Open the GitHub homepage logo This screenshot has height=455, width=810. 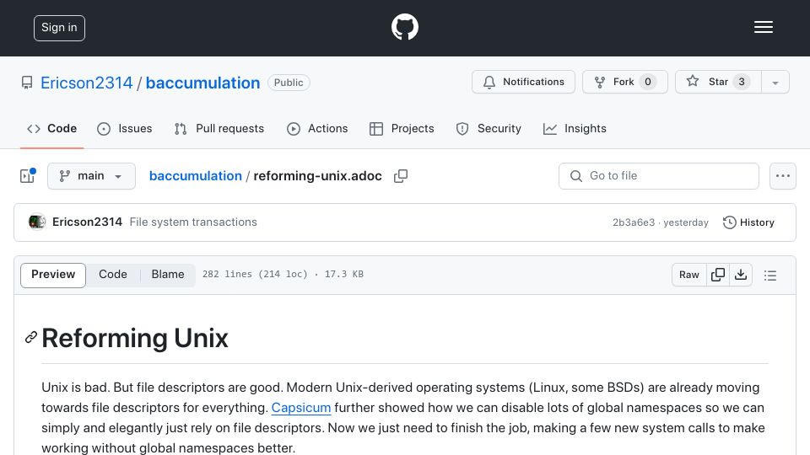pos(404,27)
